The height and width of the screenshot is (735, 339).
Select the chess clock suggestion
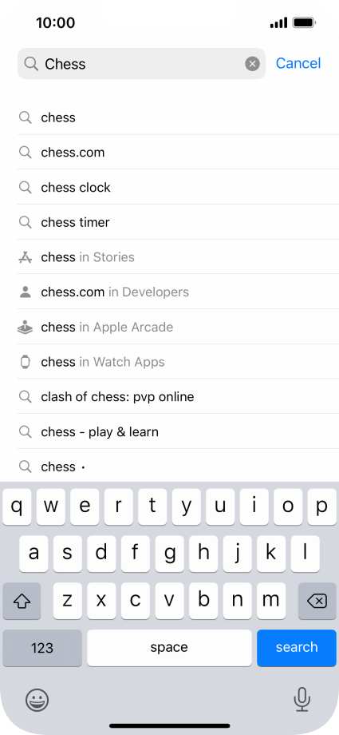tap(178, 188)
